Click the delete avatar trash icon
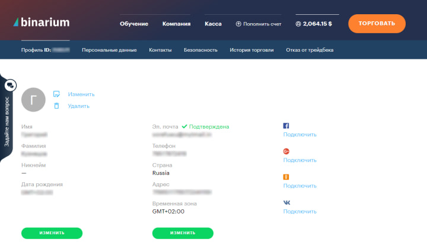The width and height of the screenshot is (427, 245). point(57,106)
